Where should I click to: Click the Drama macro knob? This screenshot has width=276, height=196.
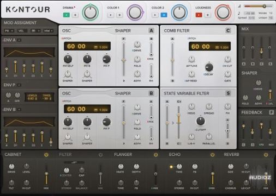click(x=91, y=12)
